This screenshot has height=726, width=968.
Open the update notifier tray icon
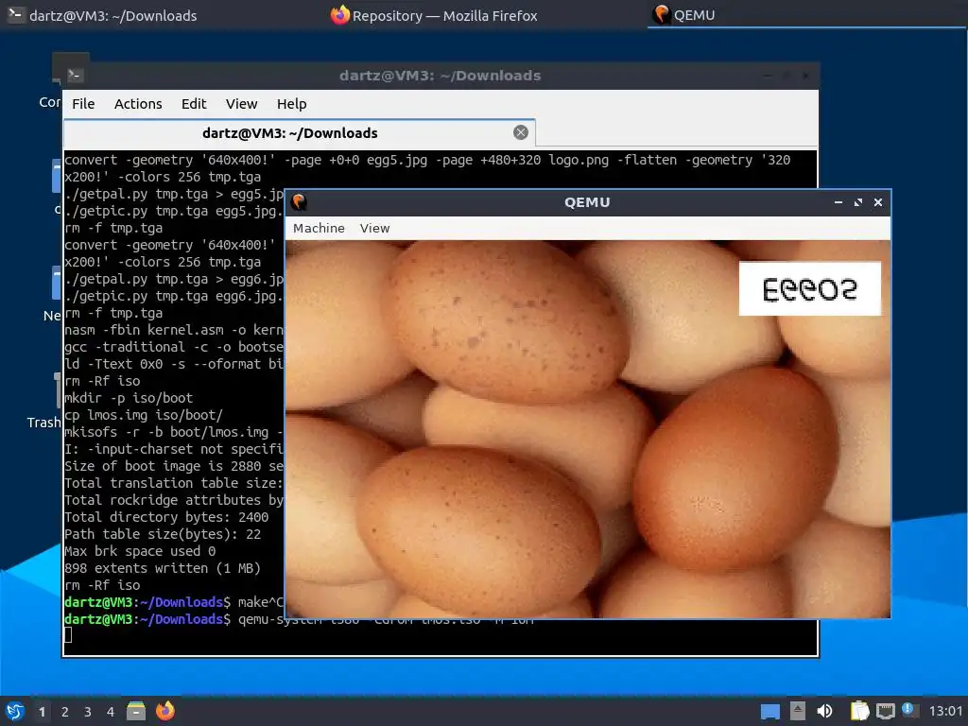click(910, 710)
